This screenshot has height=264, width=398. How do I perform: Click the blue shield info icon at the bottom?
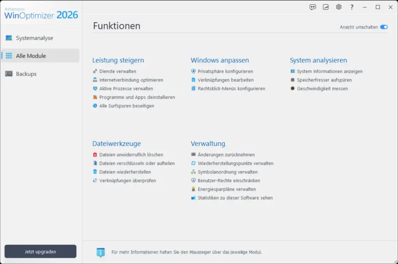[x=101, y=252]
